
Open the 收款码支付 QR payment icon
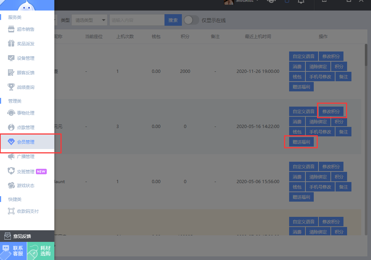pyautogui.click(x=11, y=211)
